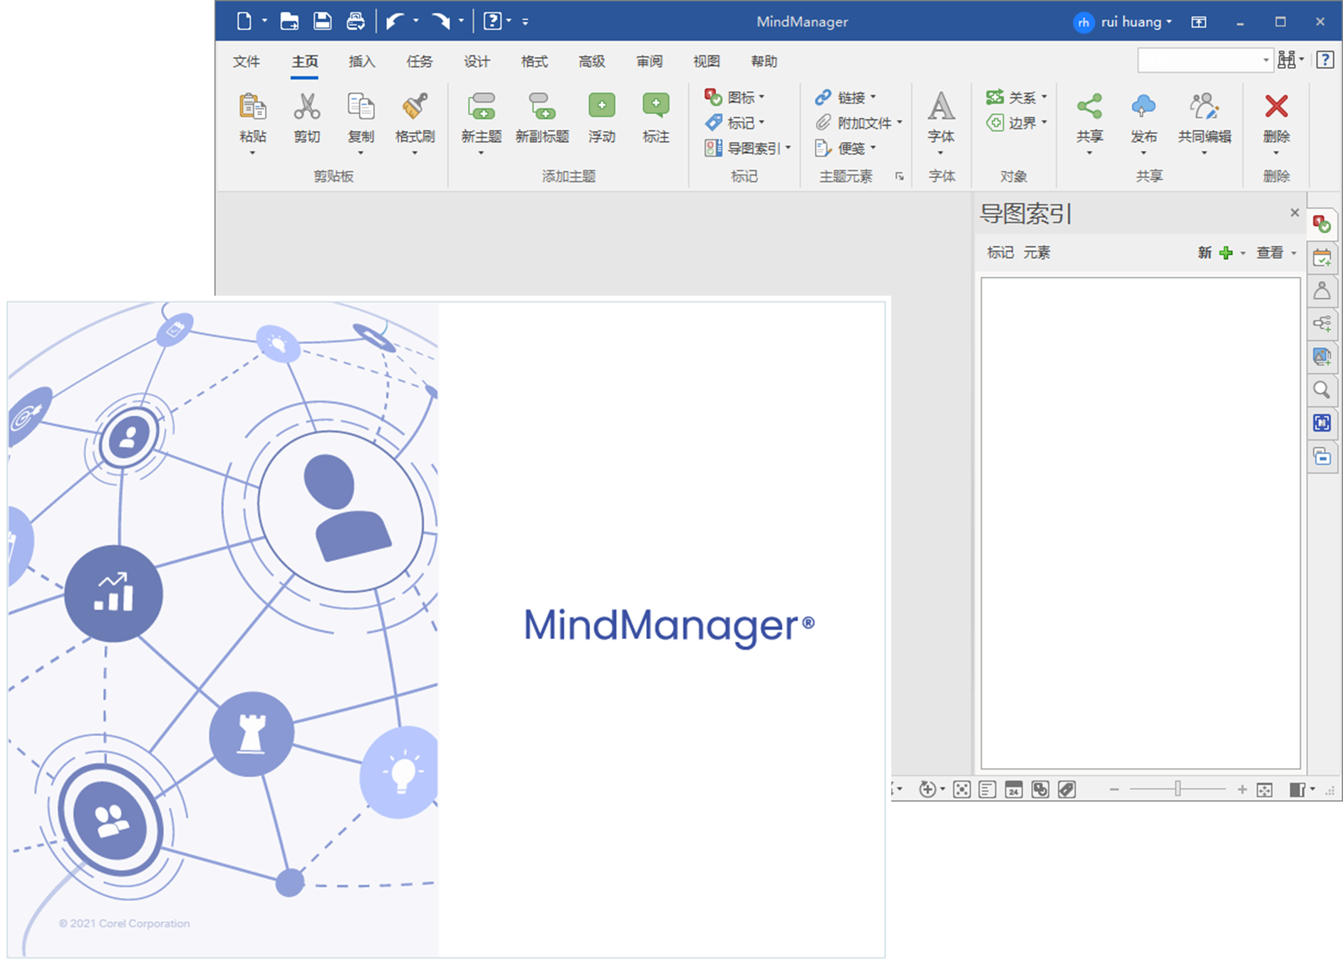Open the Task info calendar side tab
This screenshot has height=964, width=1343.
pyautogui.click(x=1322, y=258)
